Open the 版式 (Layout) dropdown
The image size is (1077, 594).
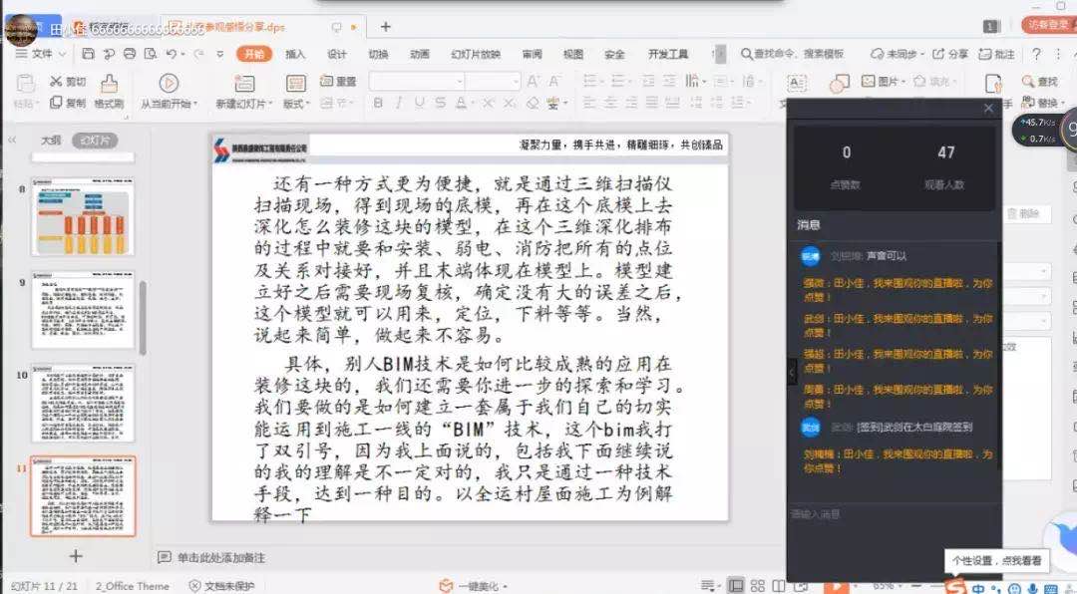[x=295, y=104]
